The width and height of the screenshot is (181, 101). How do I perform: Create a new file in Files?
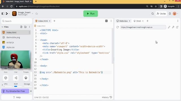(21, 27)
